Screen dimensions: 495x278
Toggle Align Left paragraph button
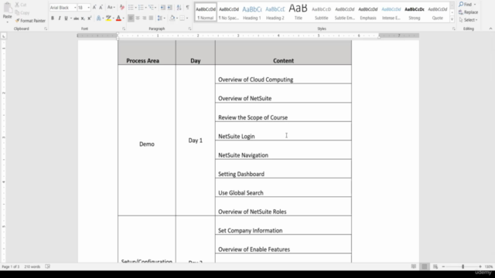(131, 19)
